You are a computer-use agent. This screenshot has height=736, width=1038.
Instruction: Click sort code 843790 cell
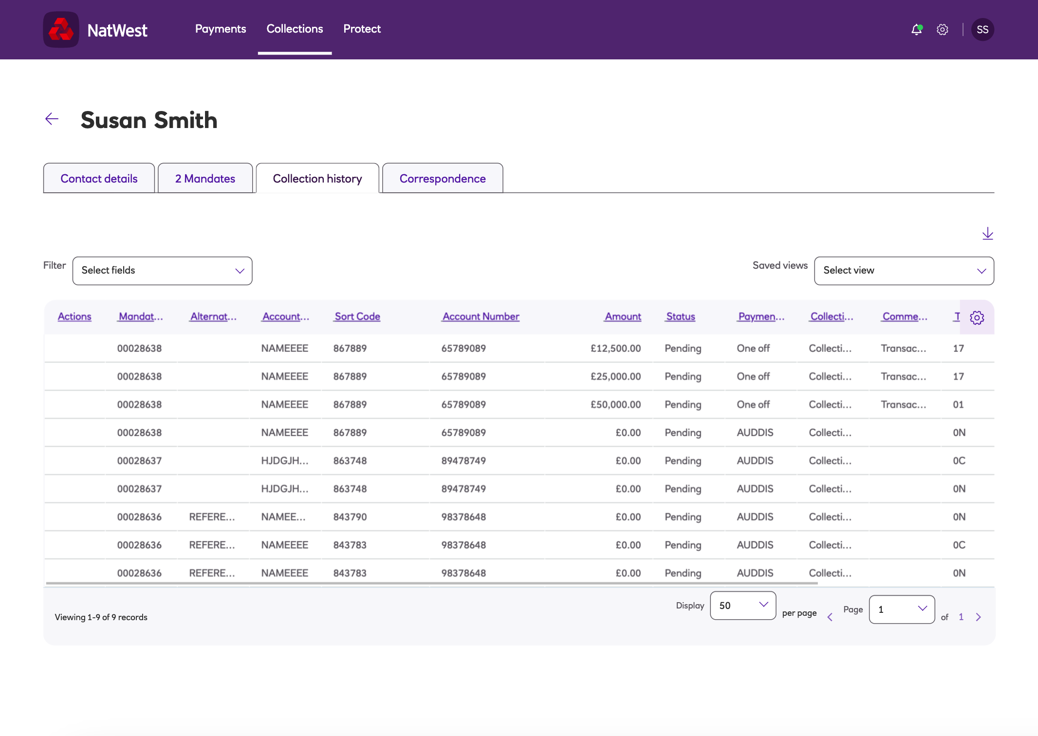click(x=350, y=517)
